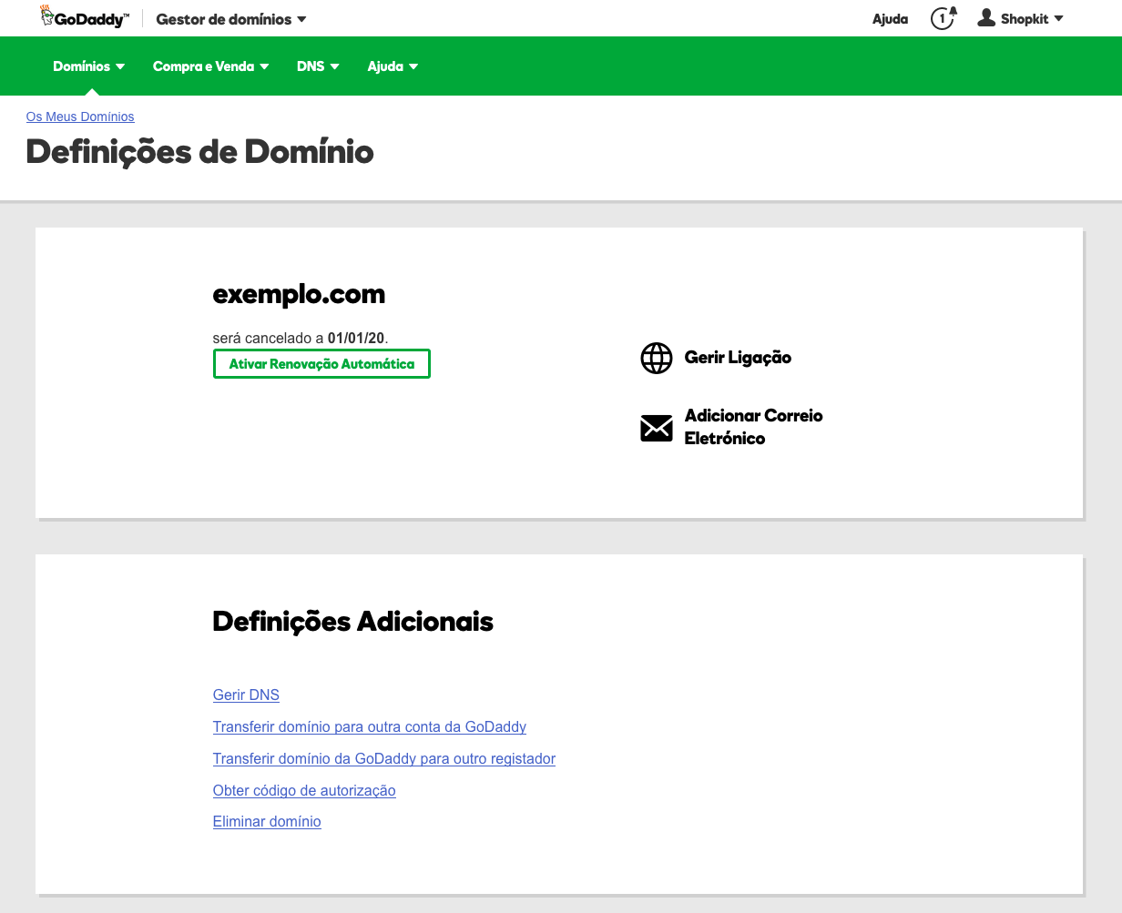Click Transferir domínio para outra conta da GoDaddy

click(x=369, y=726)
